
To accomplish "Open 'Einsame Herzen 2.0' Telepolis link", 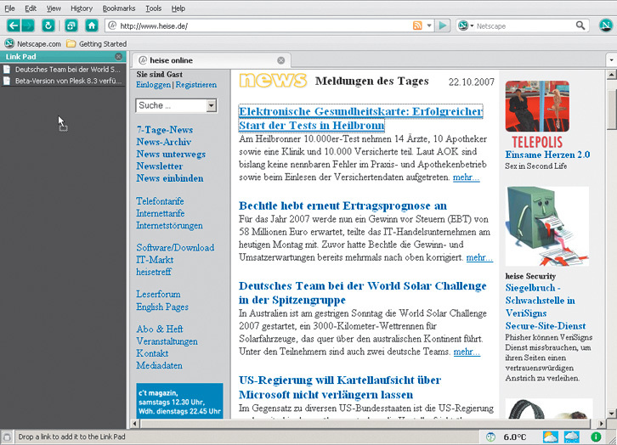I will pyautogui.click(x=547, y=155).
